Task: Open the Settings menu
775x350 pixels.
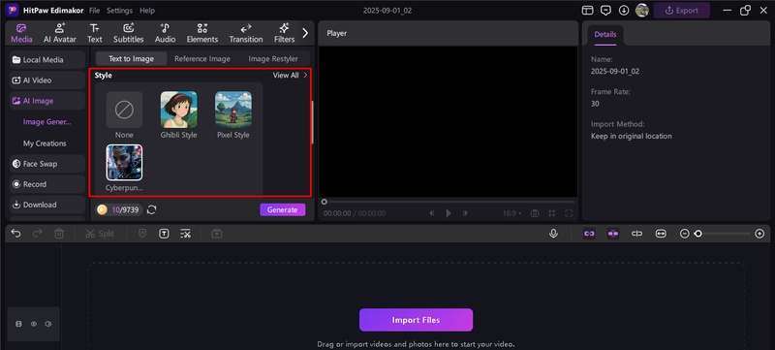Action: click(x=119, y=11)
